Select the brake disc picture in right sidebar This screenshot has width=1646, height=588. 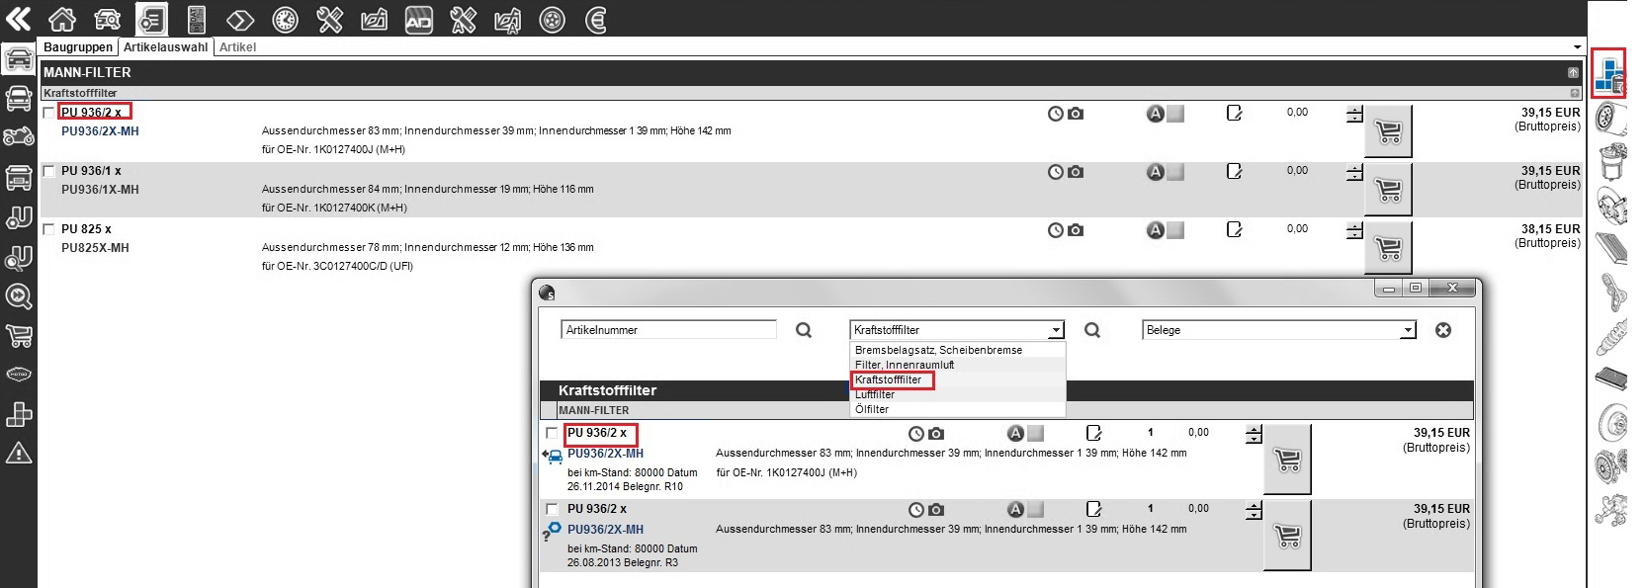[1612, 423]
